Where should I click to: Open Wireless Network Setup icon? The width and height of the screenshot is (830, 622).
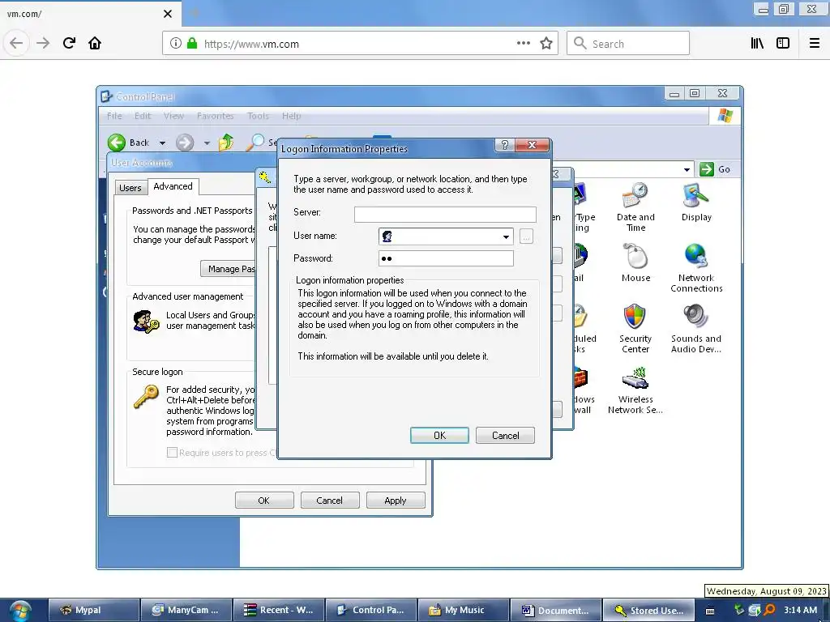coord(635,390)
